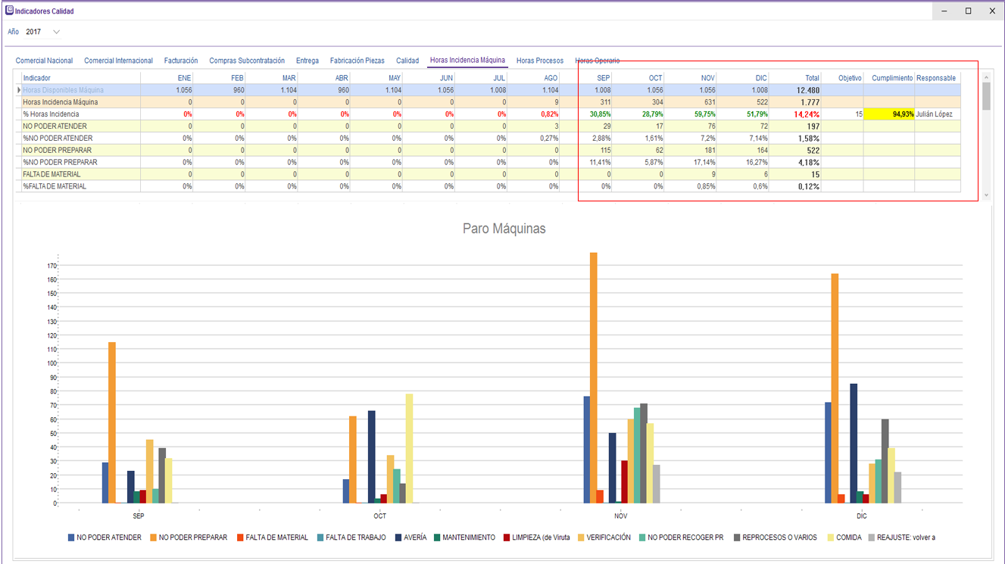Select the Horas Procesos tab
This screenshot has height=564, width=1005.
click(539, 61)
